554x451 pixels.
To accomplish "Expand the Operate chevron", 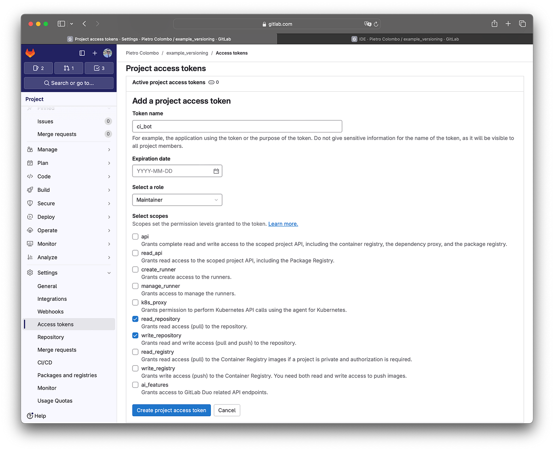I will pyautogui.click(x=109, y=230).
